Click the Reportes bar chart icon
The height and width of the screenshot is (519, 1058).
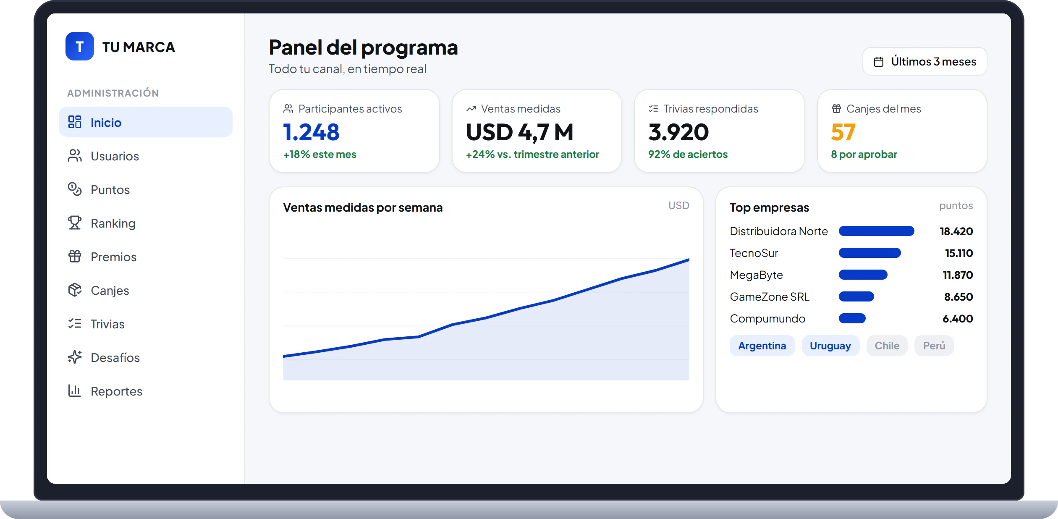click(x=75, y=391)
